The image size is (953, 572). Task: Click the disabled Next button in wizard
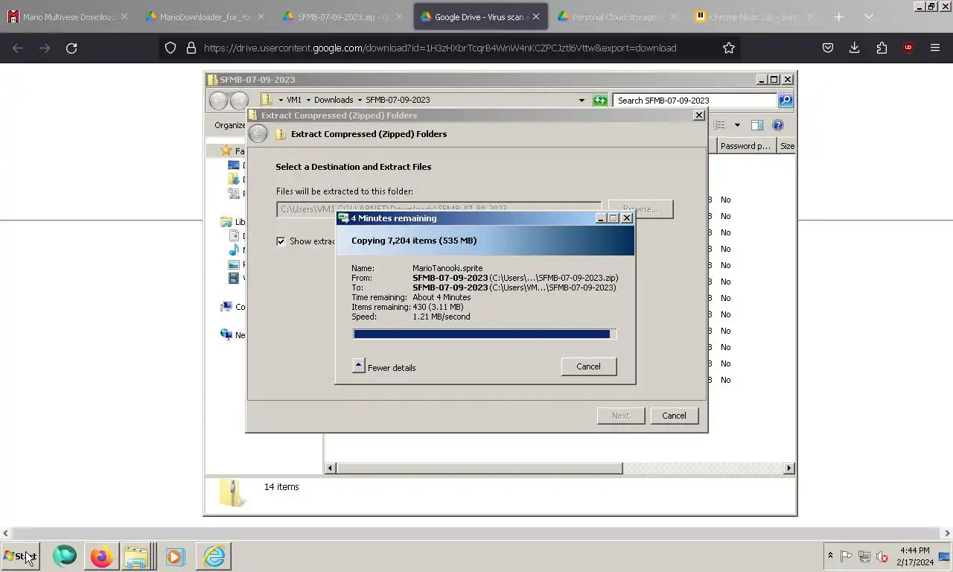pos(621,416)
